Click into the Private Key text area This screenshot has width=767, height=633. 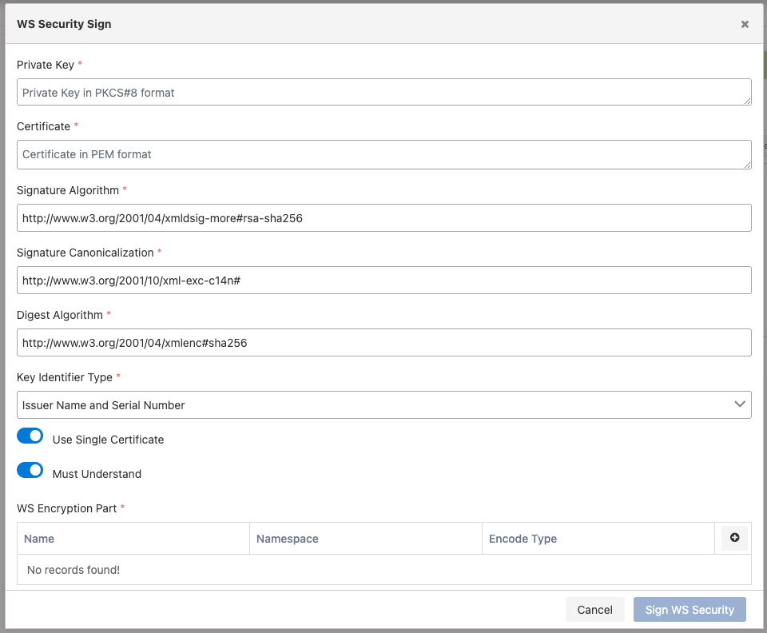click(x=383, y=93)
